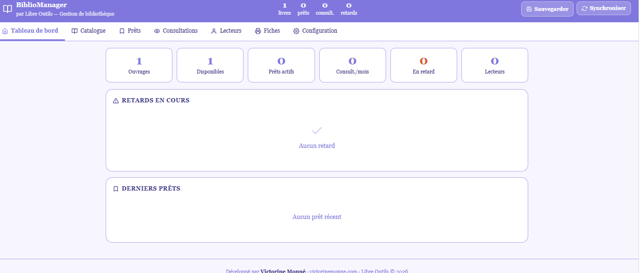
Task: Click the Tableau de bord home icon
Action: point(4,30)
